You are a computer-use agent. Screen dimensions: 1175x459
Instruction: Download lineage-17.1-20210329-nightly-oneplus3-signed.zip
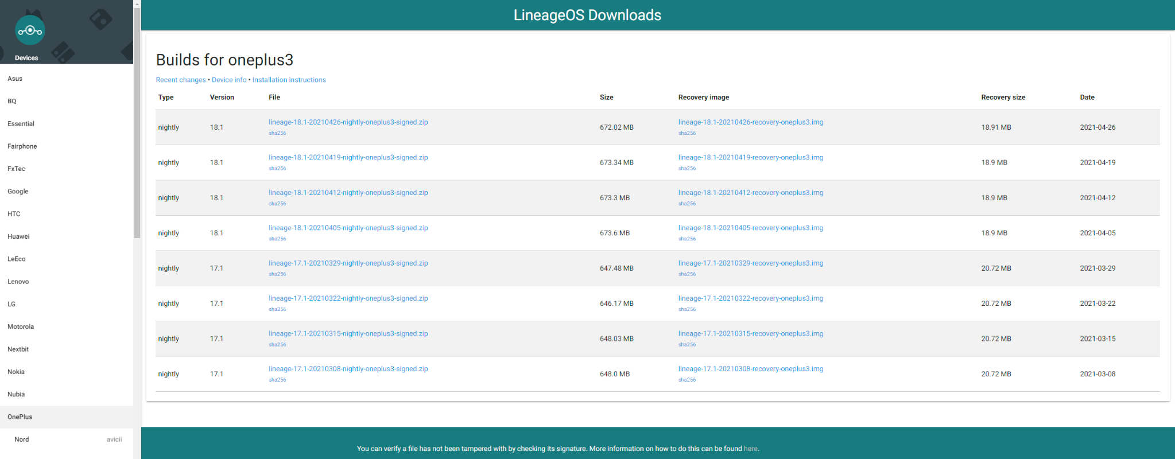pyautogui.click(x=348, y=263)
